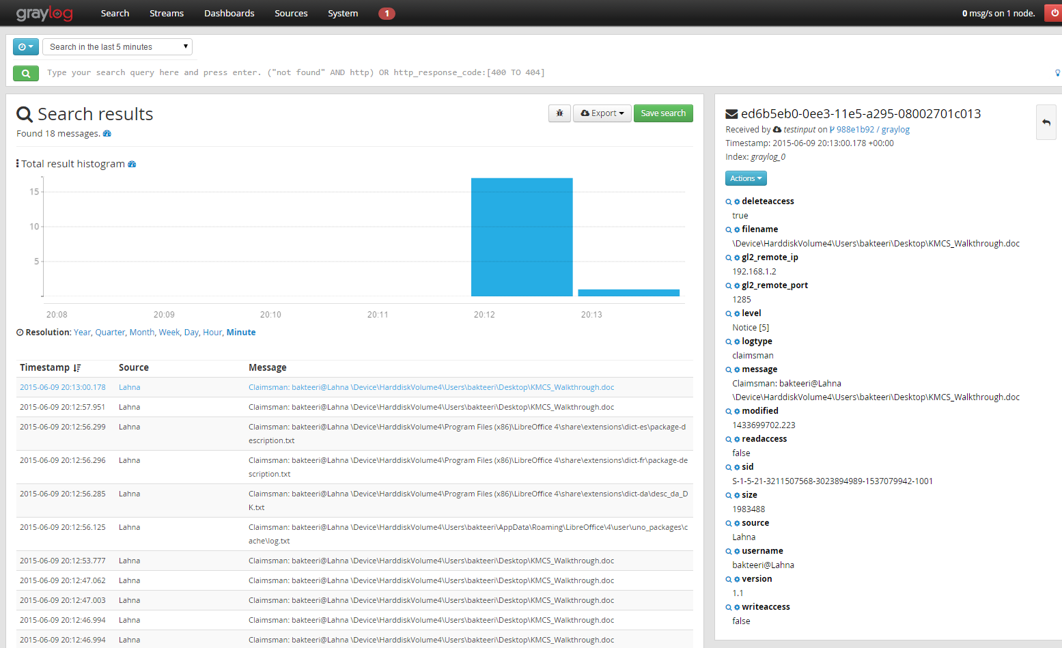Set histogram resolution to Hour

click(x=212, y=333)
